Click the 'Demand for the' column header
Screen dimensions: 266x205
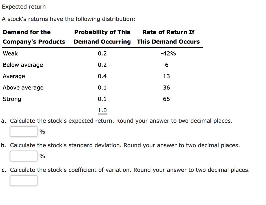26,32
